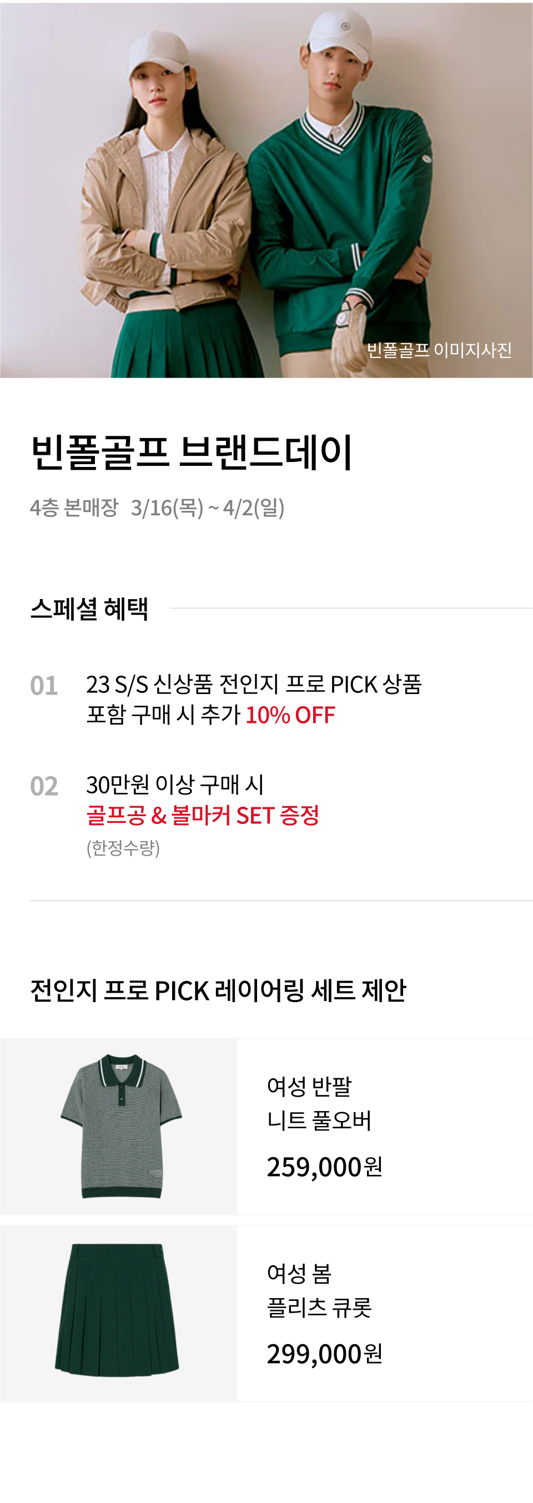Open the green pleats culottes product thumbnail
Image resolution: width=533 pixels, height=1503 pixels.
pyautogui.click(x=118, y=1313)
